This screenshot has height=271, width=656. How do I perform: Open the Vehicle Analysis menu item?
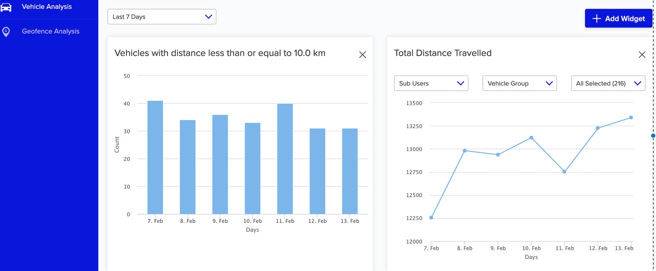47,7
